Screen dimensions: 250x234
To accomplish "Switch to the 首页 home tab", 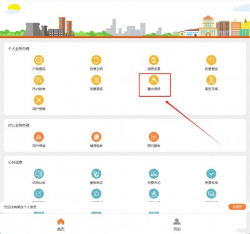I will [x=61, y=225].
